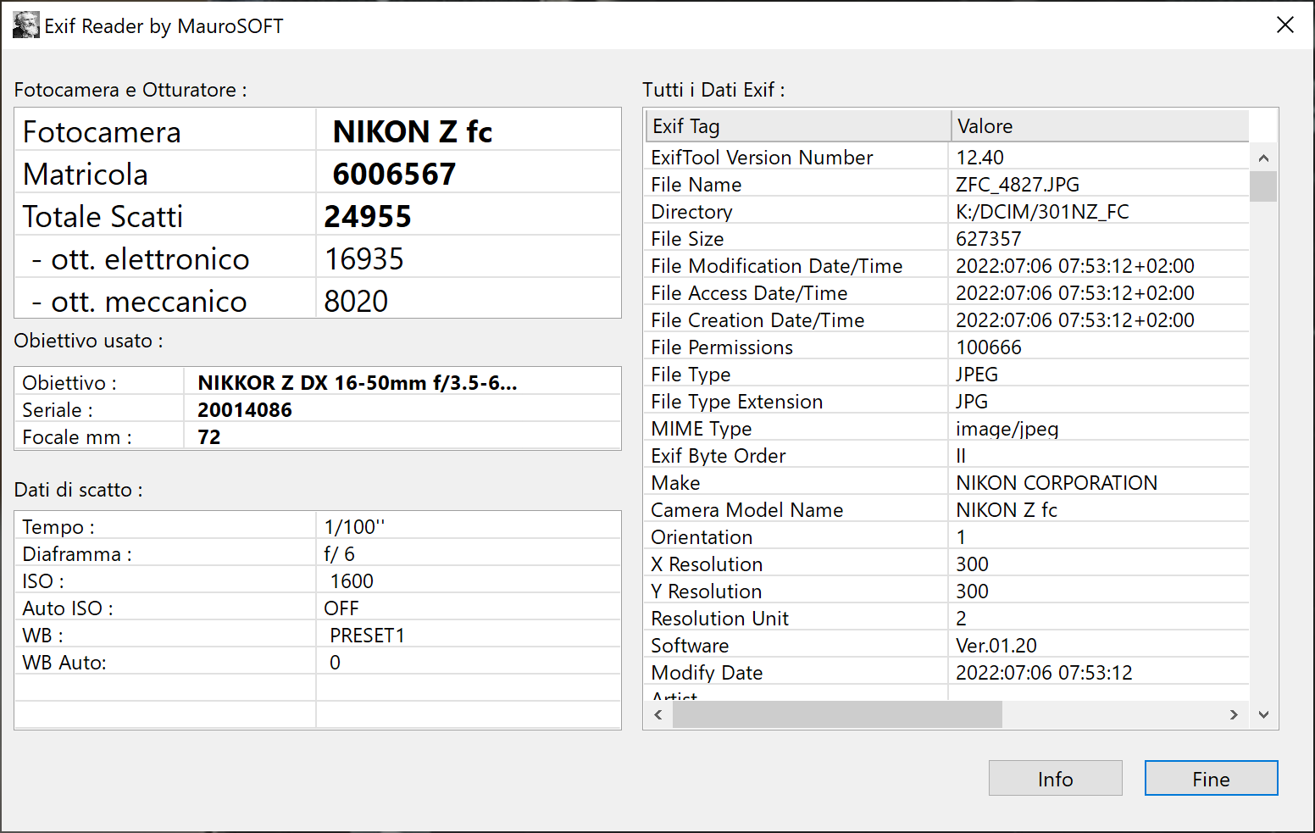Click the electronic shutter count '16935'
This screenshot has width=1315, height=833.
[x=364, y=258]
